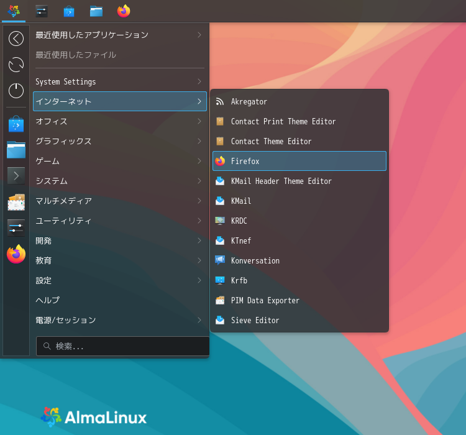Launch Akregator from the submenu

299,102
